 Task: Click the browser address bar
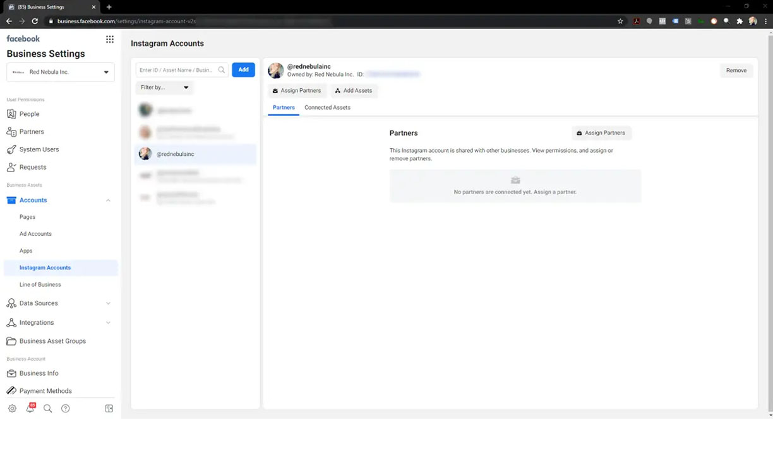click(x=328, y=21)
